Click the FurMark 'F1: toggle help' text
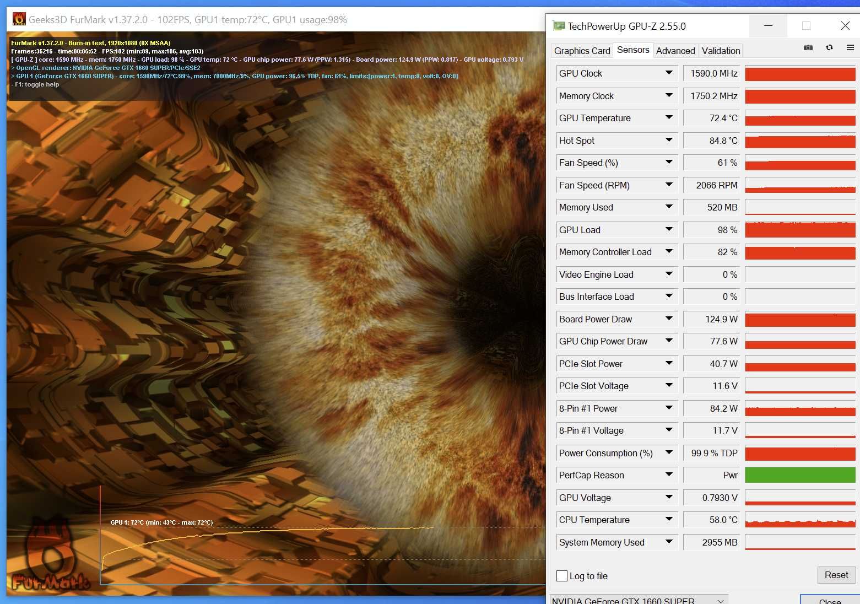The width and height of the screenshot is (860, 604). click(x=35, y=84)
